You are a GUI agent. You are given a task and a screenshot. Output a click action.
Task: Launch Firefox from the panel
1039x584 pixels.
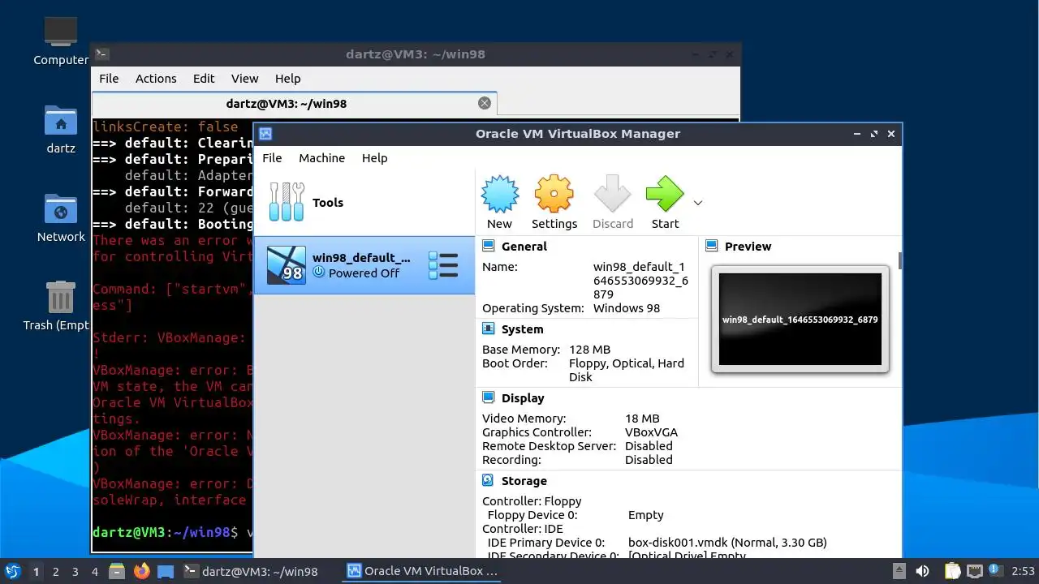point(141,571)
